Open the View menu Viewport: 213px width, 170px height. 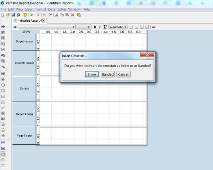coord(20,9)
